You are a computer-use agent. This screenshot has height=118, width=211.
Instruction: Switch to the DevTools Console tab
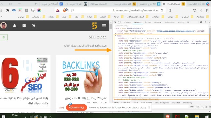(x=128, y=22)
